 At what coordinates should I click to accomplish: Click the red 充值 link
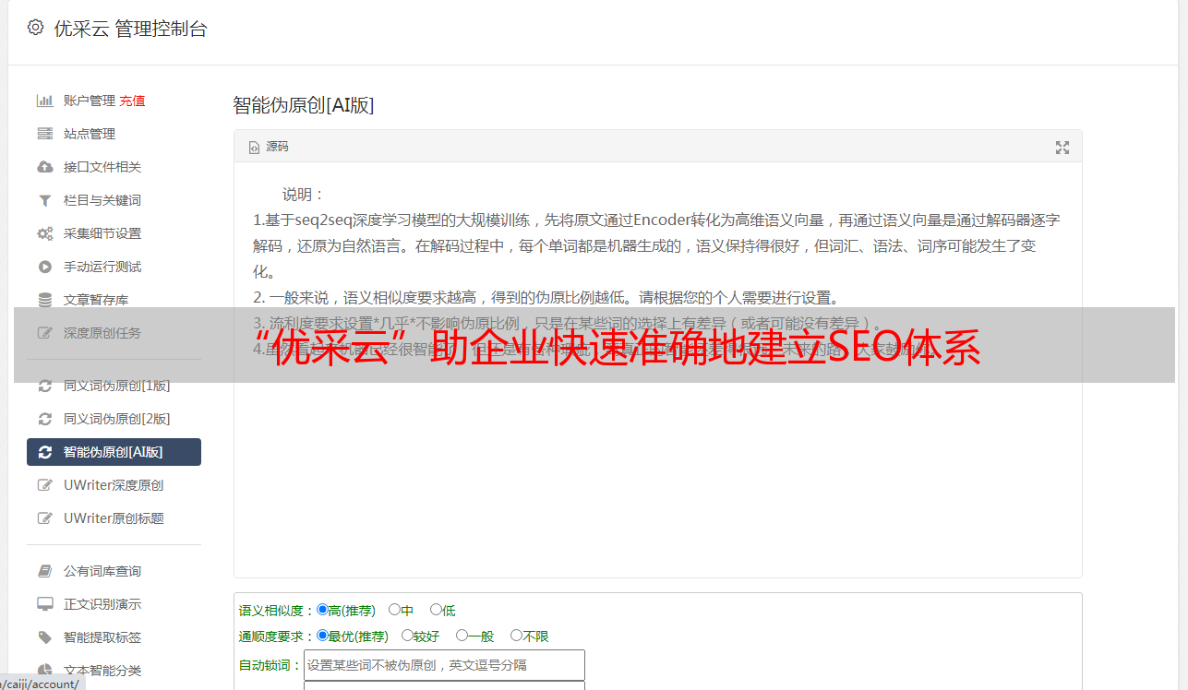coord(132,101)
